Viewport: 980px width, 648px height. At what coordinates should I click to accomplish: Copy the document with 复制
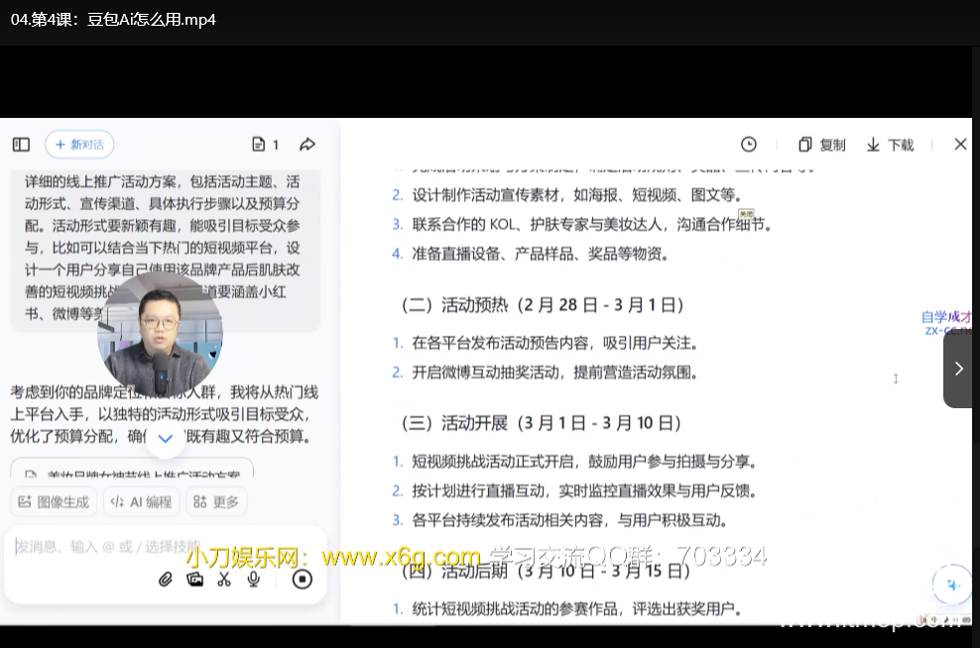tap(822, 145)
